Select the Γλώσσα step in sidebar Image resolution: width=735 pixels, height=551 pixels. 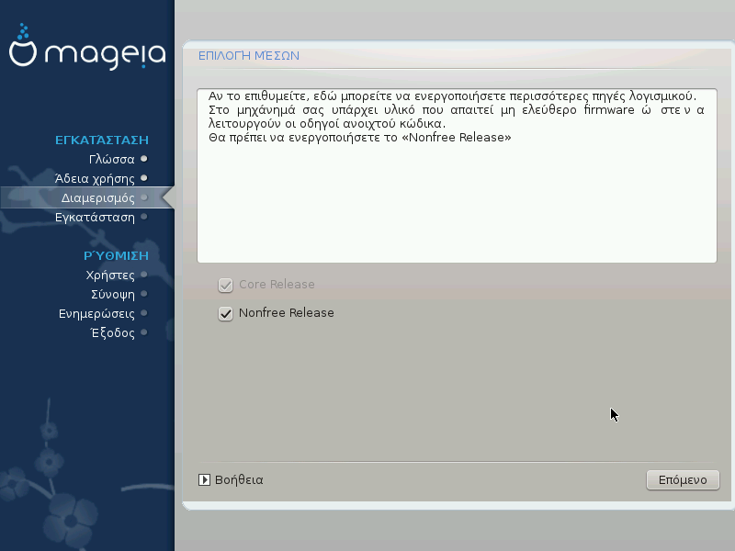pyautogui.click(x=111, y=159)
